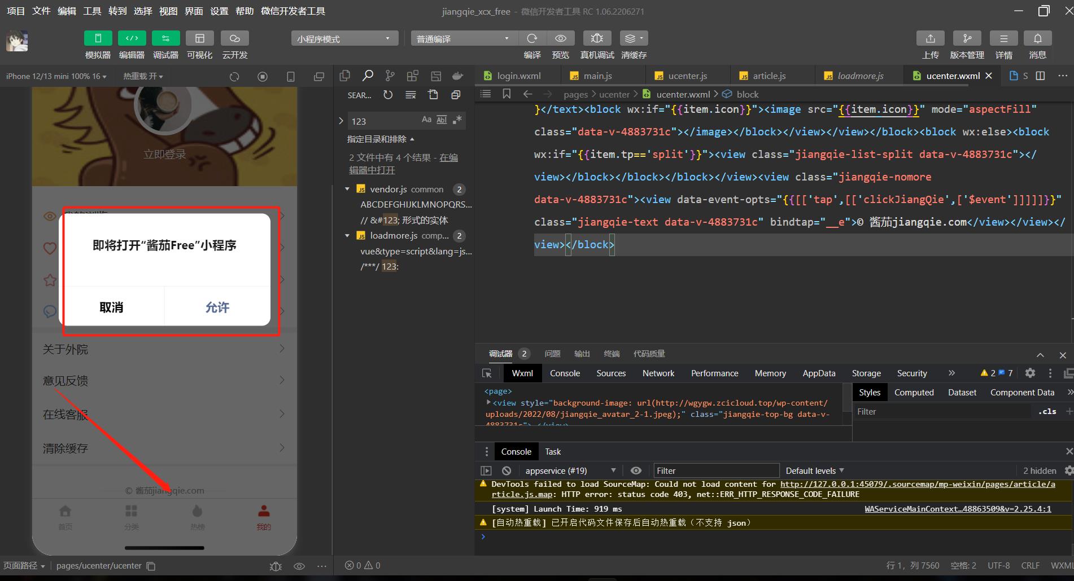
Task: Click the element inspect picker icon
Action: click(487, 373)
